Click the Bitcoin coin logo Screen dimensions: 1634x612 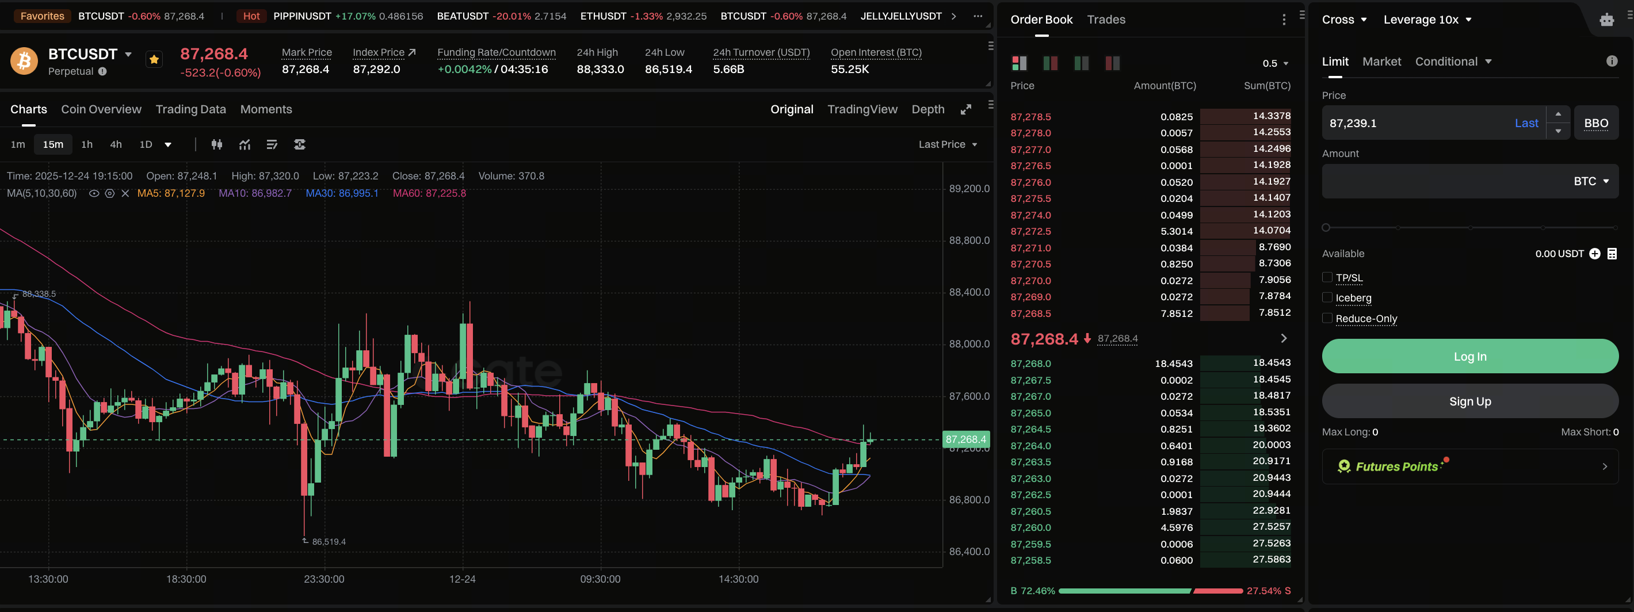(24, 61)
